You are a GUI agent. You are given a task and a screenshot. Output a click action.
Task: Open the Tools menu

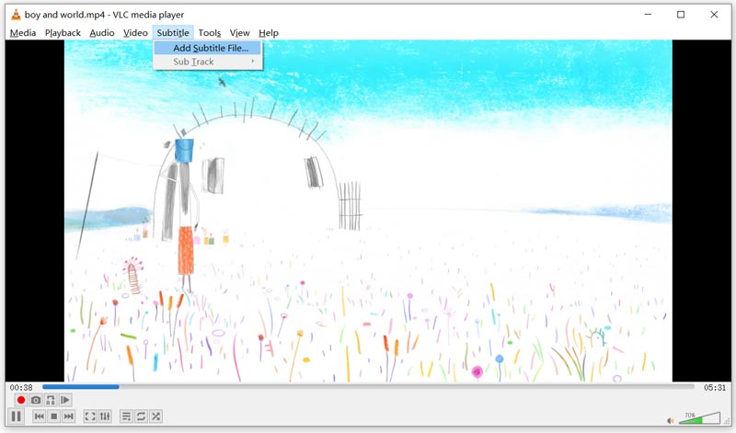(x=210, y=33)
